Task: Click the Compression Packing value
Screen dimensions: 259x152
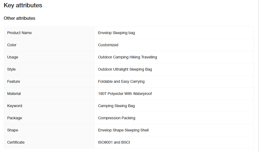Action: (116, 118)
